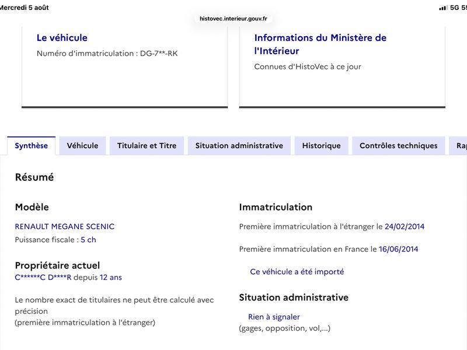Tap the signal strength icon

[x=443, y=8]
